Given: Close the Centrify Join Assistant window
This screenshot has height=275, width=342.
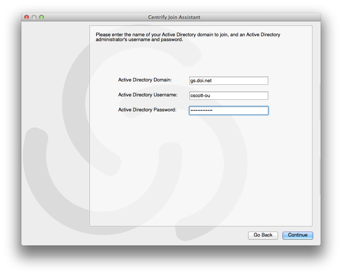Looking at the screenshot, I should (x=27, y=17).
